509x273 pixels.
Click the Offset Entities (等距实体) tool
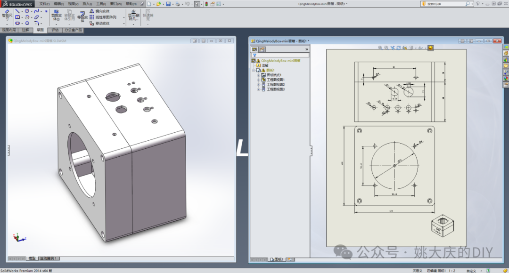(x=82, y=16)
